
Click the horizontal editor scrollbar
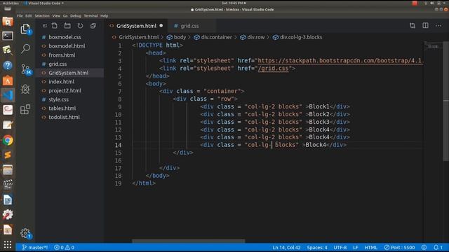[189, 241]
